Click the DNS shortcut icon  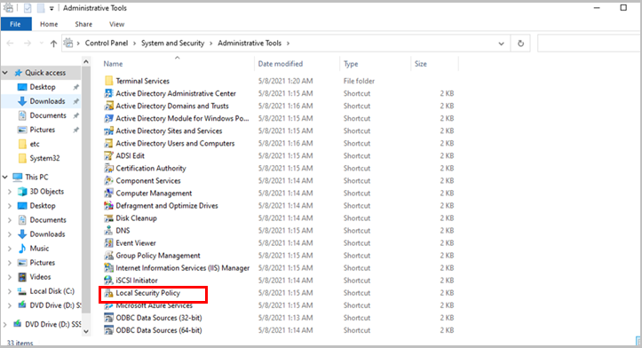108,231
